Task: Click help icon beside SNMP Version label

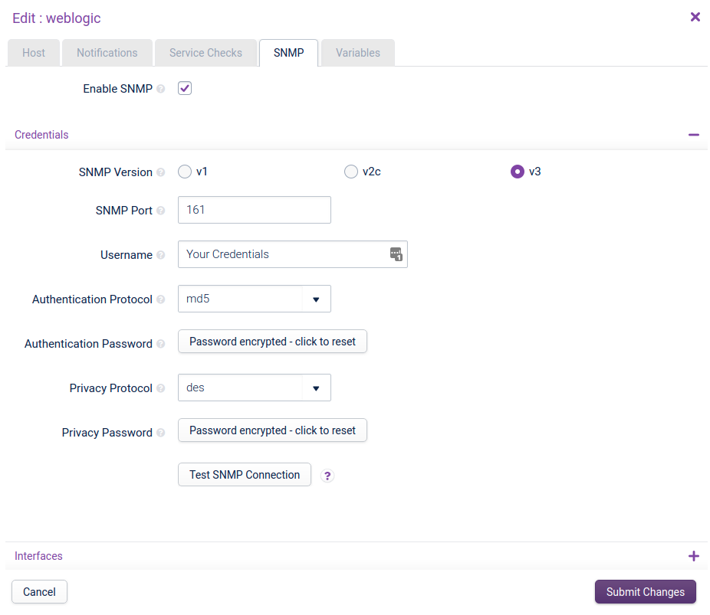Action: point(161,172)
